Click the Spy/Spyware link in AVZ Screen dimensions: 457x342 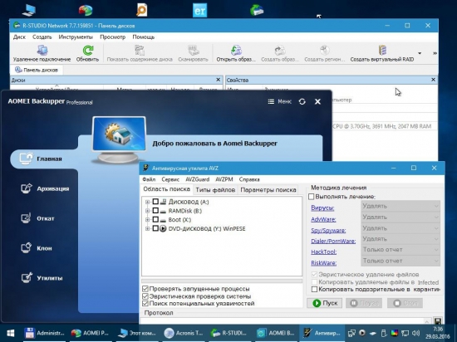coord(328,230)
